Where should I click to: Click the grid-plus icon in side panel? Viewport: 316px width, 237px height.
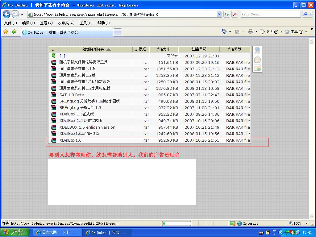[257, 68]
